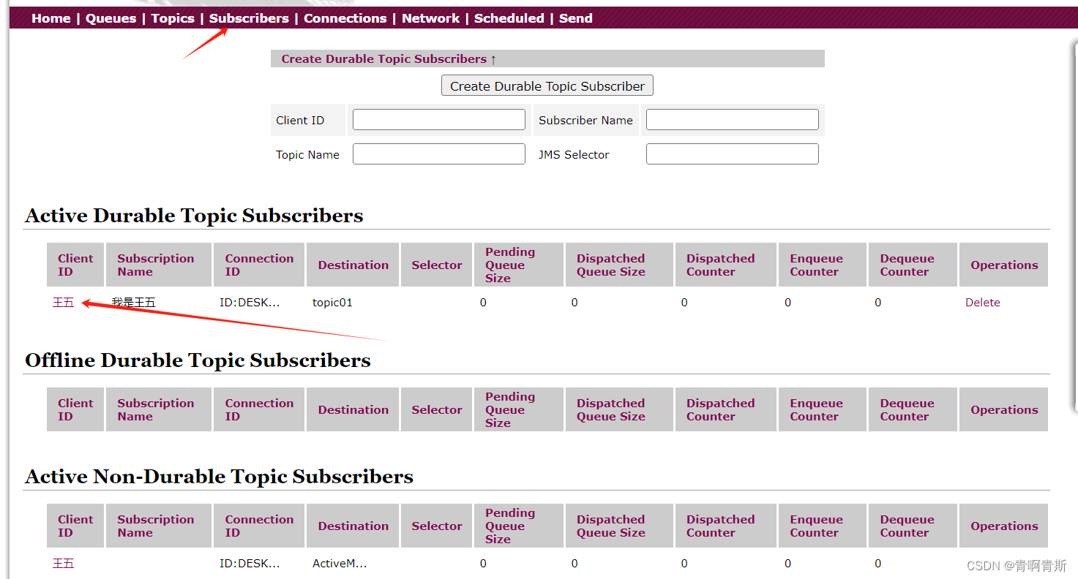Open the Scheduled page
1078x579 pixels.
tap(509, 18)
